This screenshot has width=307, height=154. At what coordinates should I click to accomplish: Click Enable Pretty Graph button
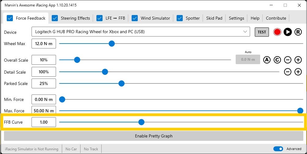pyautogui.click(x=154, y=136)
